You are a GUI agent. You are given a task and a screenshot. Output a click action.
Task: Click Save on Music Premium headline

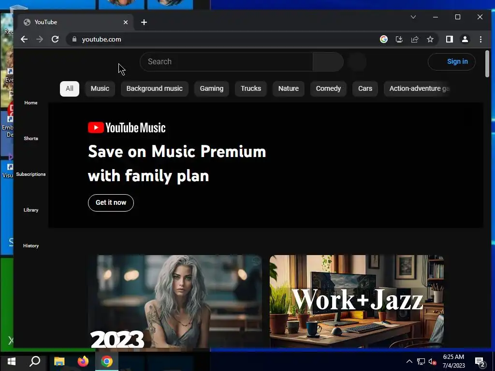177,163
